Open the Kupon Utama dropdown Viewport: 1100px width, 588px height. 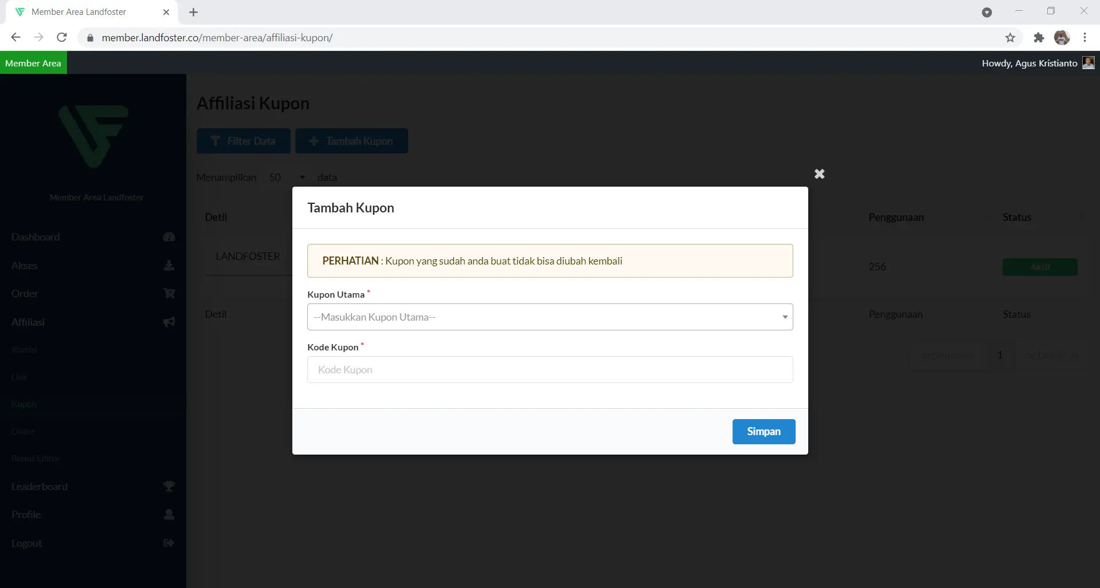pos(550,317)
